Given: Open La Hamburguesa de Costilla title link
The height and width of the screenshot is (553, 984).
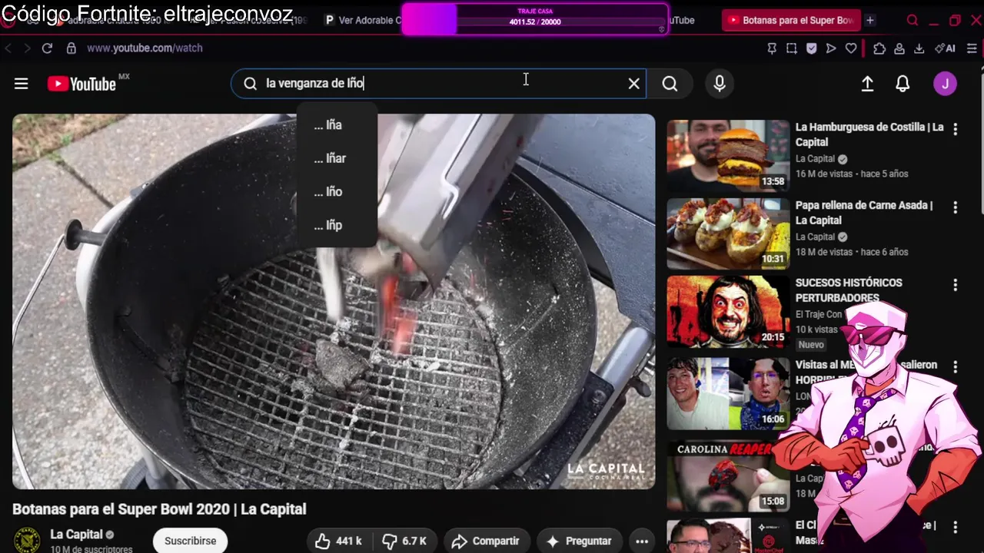Looking at the screenshot, I should 869,134.
